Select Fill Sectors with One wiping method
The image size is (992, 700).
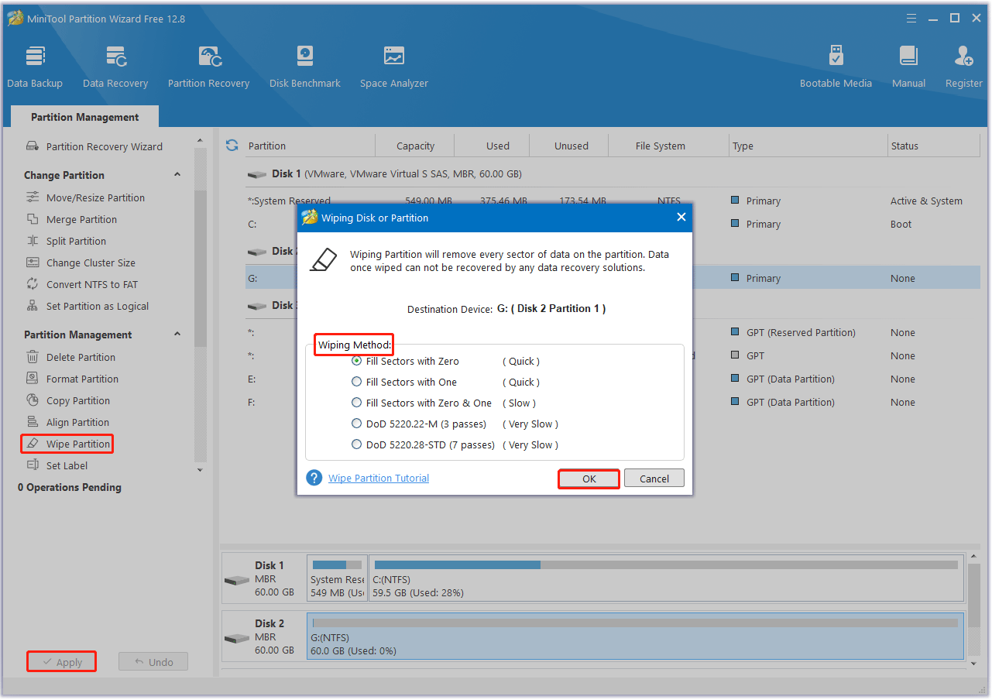pyautogui.click(x=356, y=382)
